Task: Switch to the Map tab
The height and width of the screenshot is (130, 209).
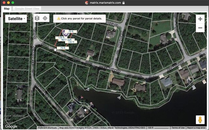Action: click(7, 9)
